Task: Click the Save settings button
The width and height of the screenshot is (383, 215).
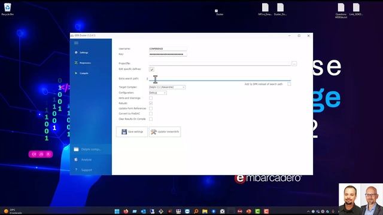Action: click(x=132, y=131)
